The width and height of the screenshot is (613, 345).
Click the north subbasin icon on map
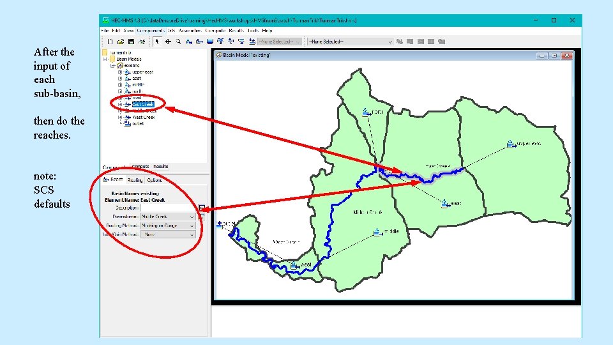click(x=366, y=112)
